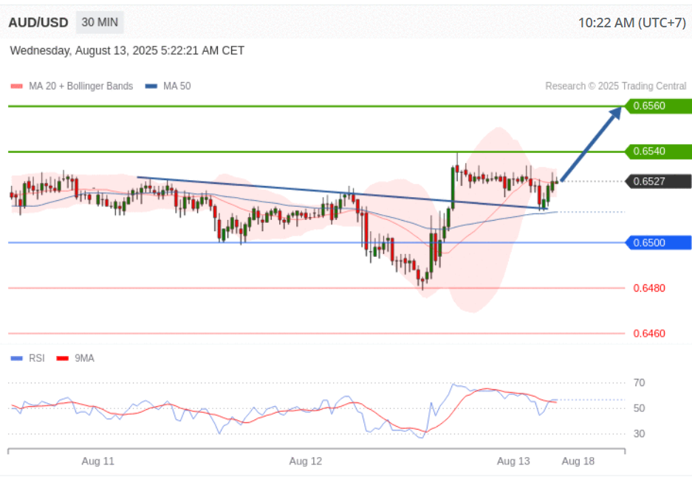
Task: Click the 0.6480 support level label
Action: click(x=648, y=288)
